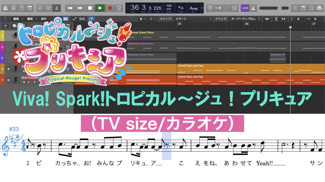
Task: Adjust the vertical zoom slider
Action: (x=298, y=19)
